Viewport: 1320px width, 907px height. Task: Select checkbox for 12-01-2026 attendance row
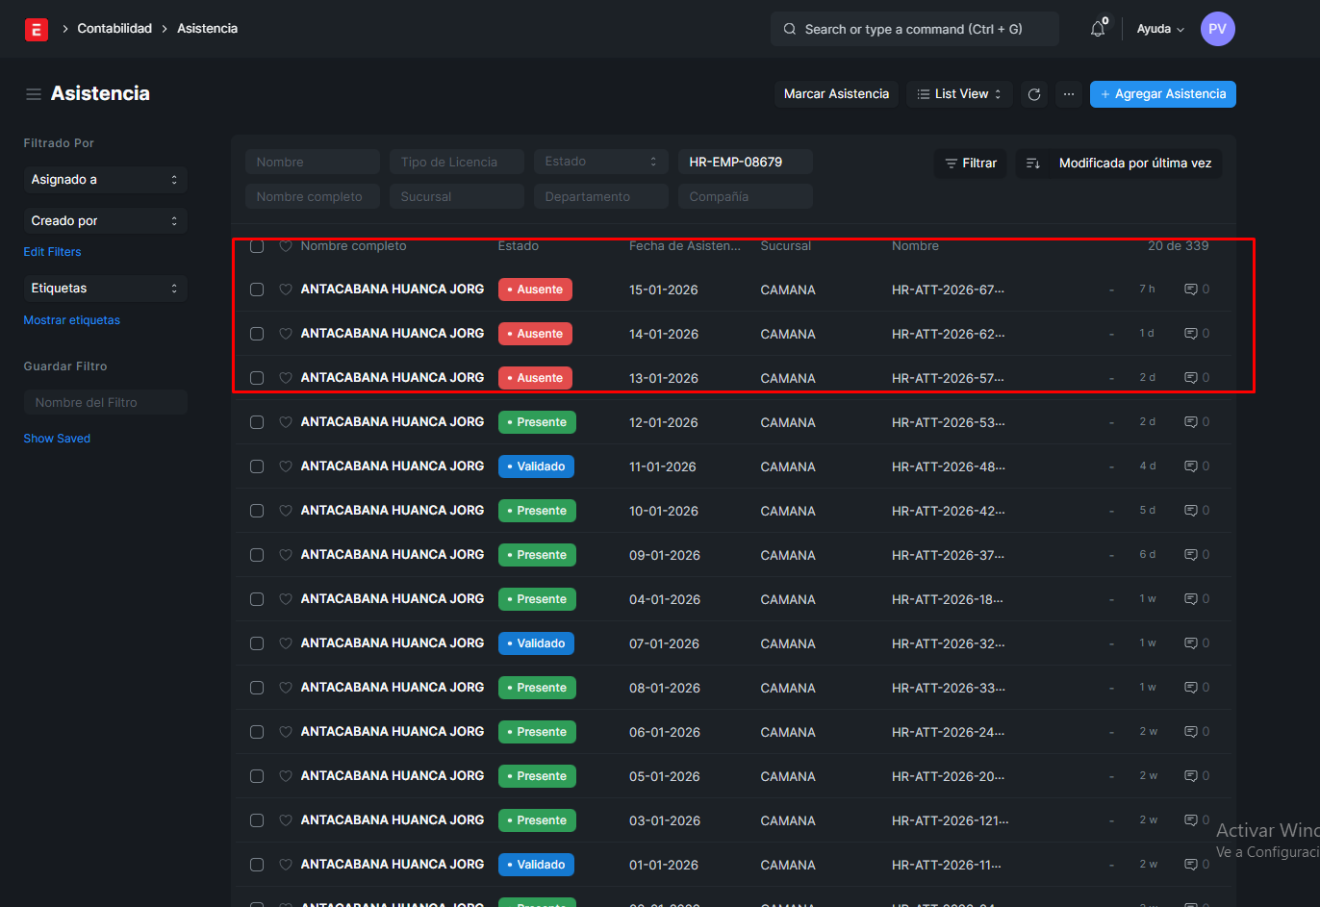[x=257, y=422]
